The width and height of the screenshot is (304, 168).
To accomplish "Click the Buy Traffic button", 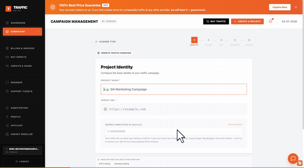I will 216,21.
